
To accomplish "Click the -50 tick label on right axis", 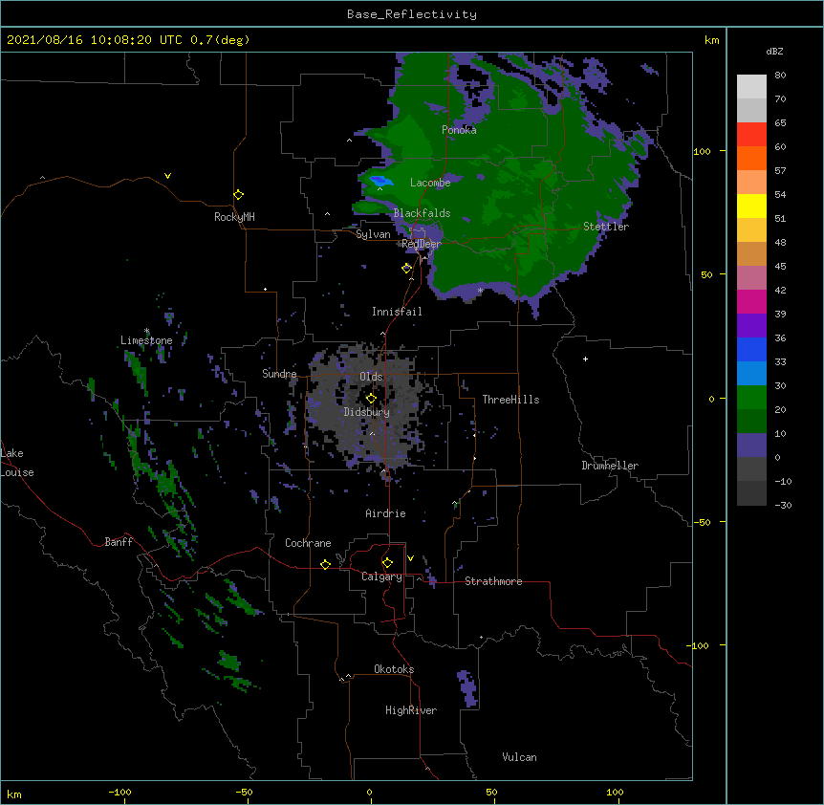I will 702,522.
